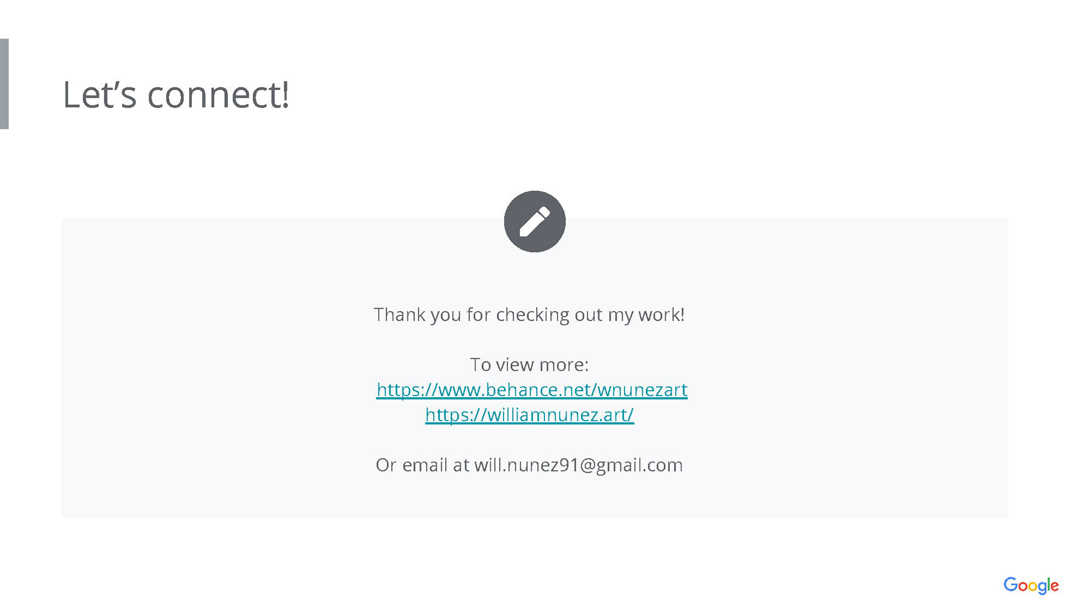
Task: Click the red e in Google logo
Action: pyautogui.click(x=1054, y=586)
